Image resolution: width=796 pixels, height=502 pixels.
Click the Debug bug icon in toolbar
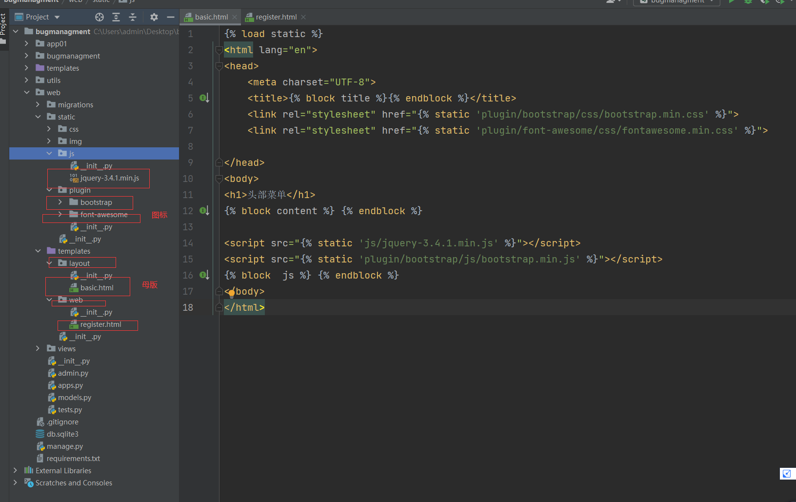pyautogui.click(x=748, y=2)
